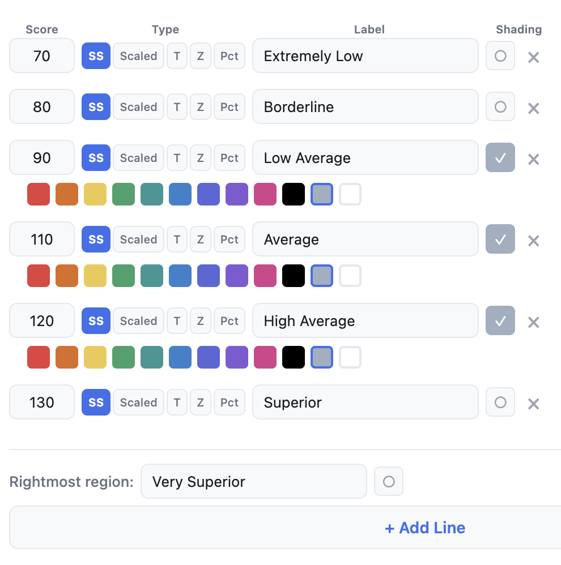Click the score field showing 110
Image resolution: width=561 pixels, height=565 pixels.
point(41,239)
